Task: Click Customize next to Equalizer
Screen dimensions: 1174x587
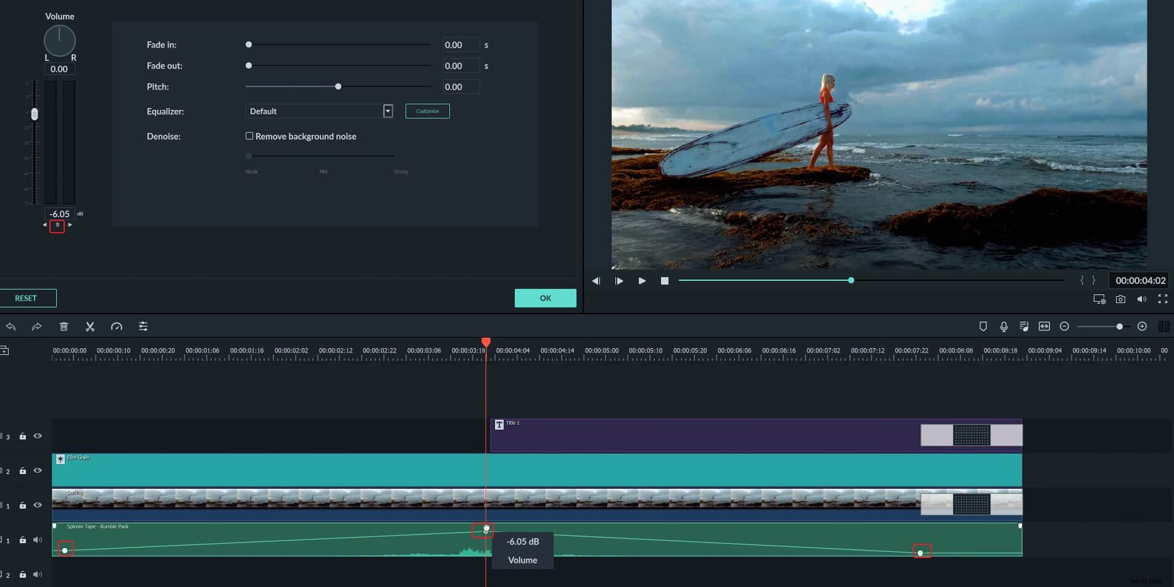Action: pos(427,111)
